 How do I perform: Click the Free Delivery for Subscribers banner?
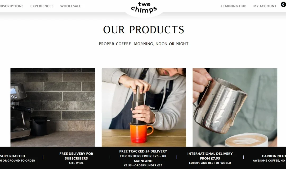coord(76,158)
